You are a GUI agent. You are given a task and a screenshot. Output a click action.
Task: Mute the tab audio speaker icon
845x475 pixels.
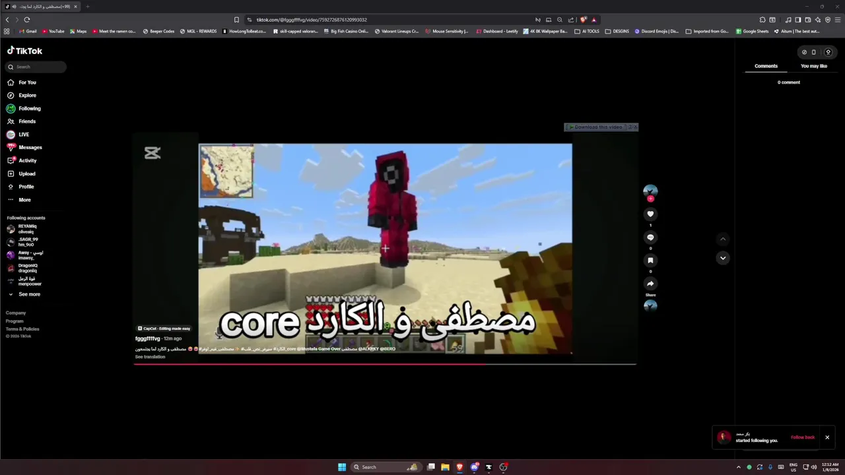(14, 7)
